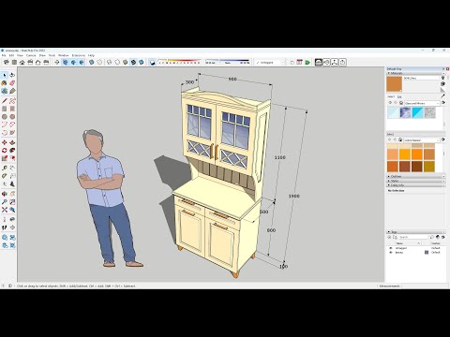Activate the Orbit camera tool
Viewport: 450px width, 337px height.
coord(5,194)
